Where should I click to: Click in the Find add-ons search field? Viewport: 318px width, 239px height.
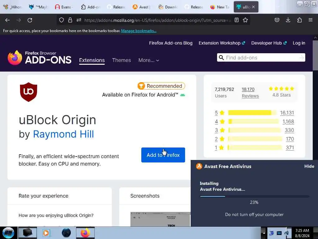coord(261,58)
